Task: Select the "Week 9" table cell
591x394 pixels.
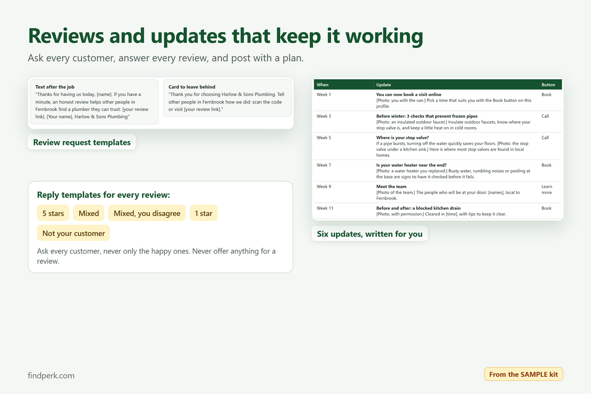Action: 343,192
